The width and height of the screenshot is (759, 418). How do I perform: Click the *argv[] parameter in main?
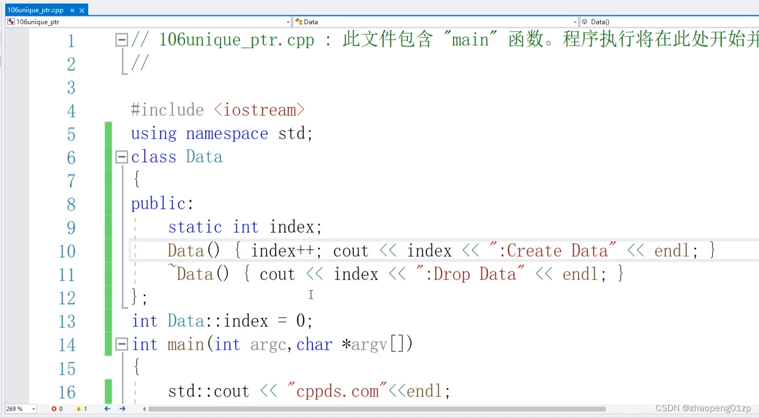pos(377,345)
